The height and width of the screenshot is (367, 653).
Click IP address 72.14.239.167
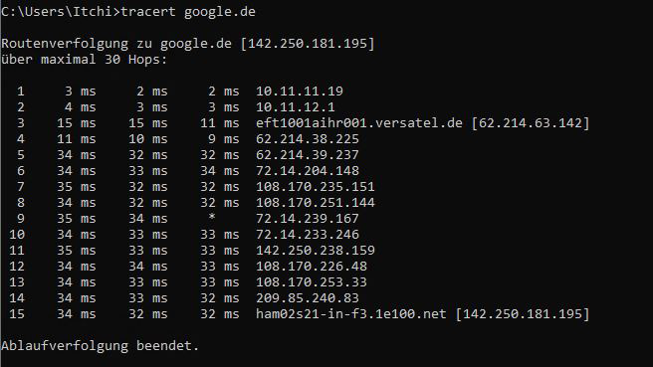click(308, 219)
